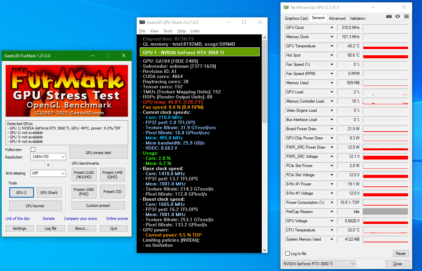Click the Log file button
The image size is (422, 271).
click(50, 228)
